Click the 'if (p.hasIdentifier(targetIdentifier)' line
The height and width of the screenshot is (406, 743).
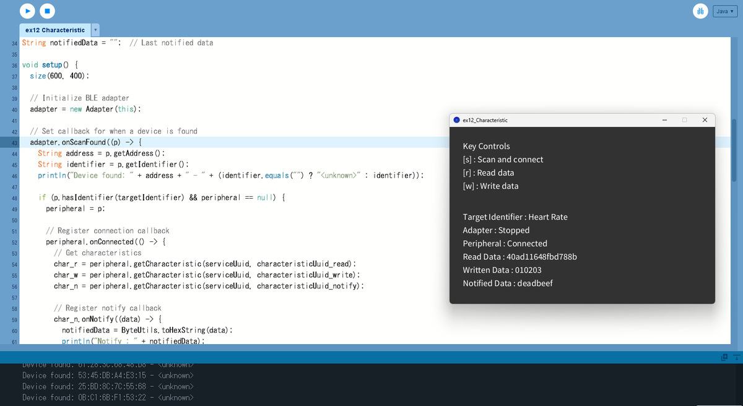[162, 197]
